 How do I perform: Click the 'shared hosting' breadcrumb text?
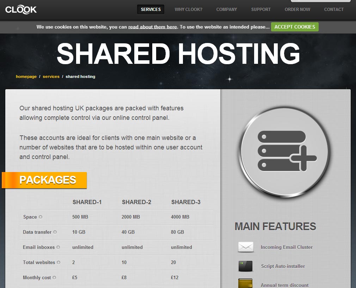click(80, 76)
